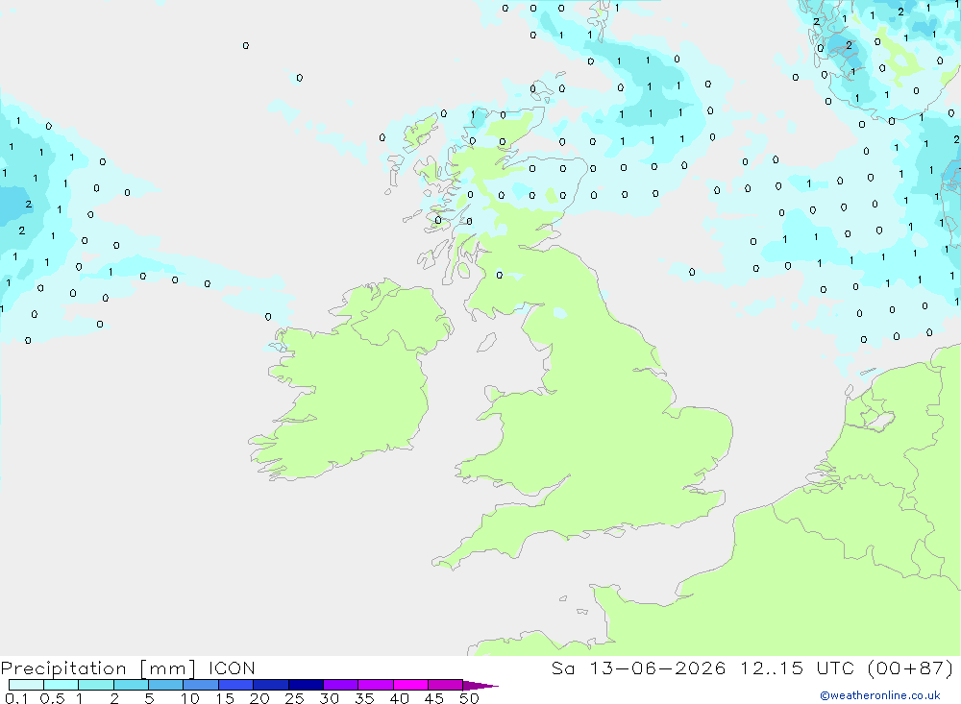Screen dimensions: 961x704
Task: Click the forecast offset "(00+87)"
Action: point(911,668)
